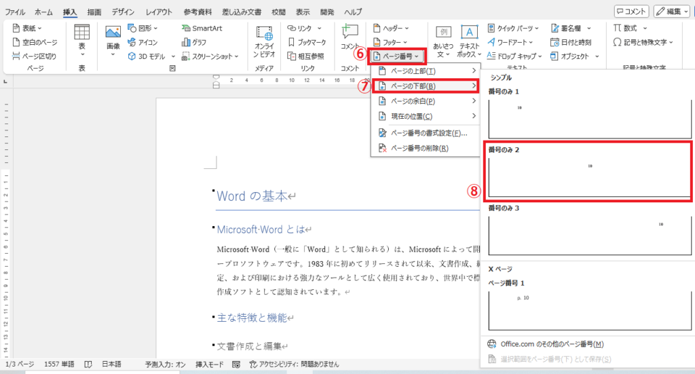Insert a 署名欄 signature line
695x374 pixels.
pos(570,29)
